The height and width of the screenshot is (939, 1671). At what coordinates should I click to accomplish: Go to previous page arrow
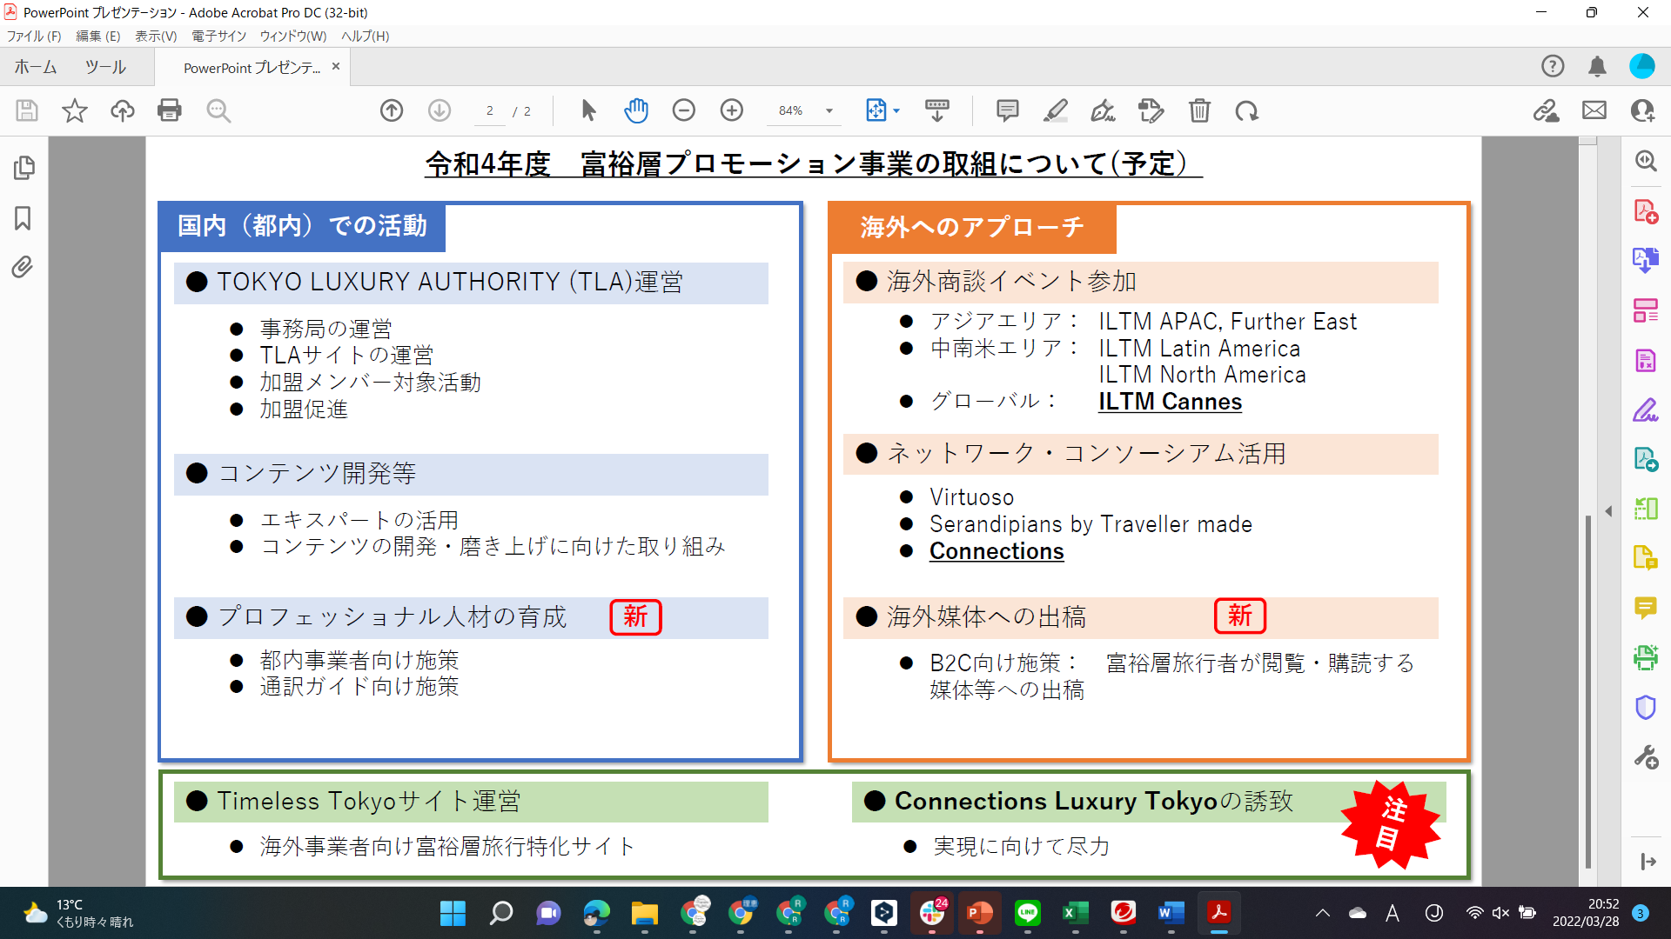coord(392,110)
